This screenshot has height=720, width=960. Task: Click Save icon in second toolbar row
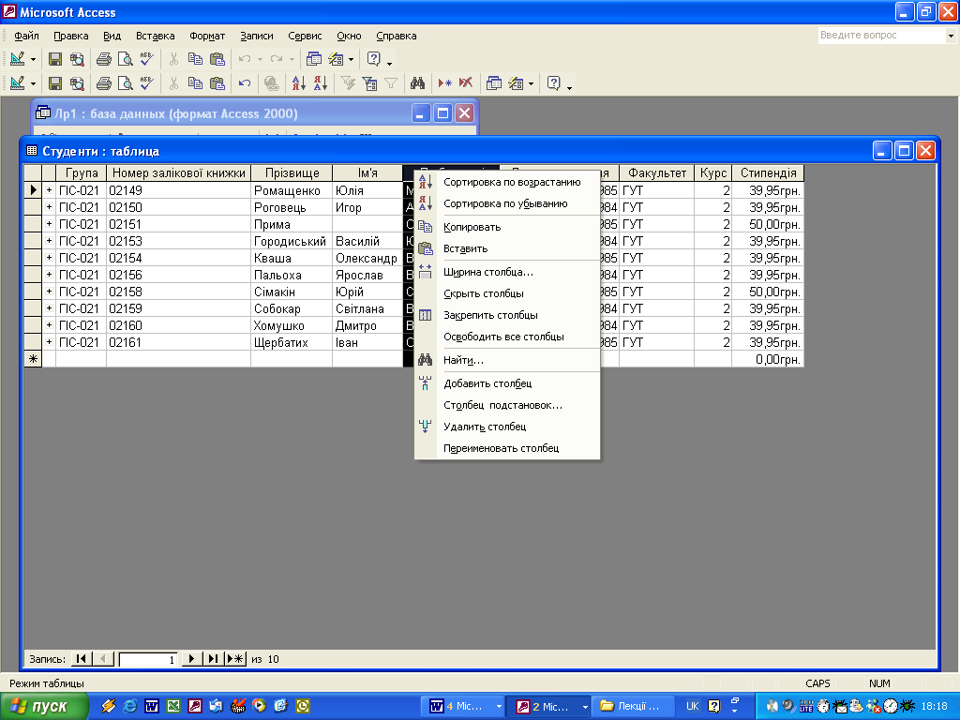coord(55,82)
